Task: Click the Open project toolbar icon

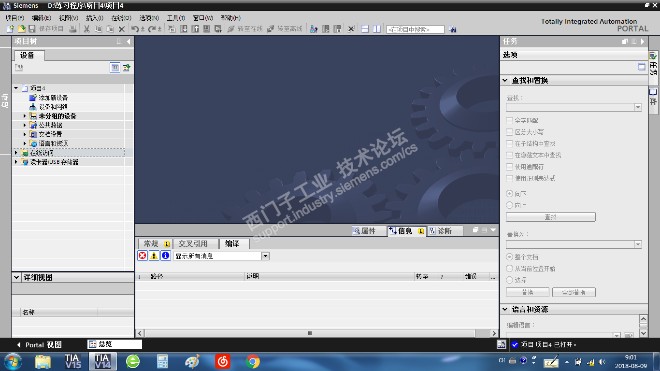Action: click(x=21, y=29)
